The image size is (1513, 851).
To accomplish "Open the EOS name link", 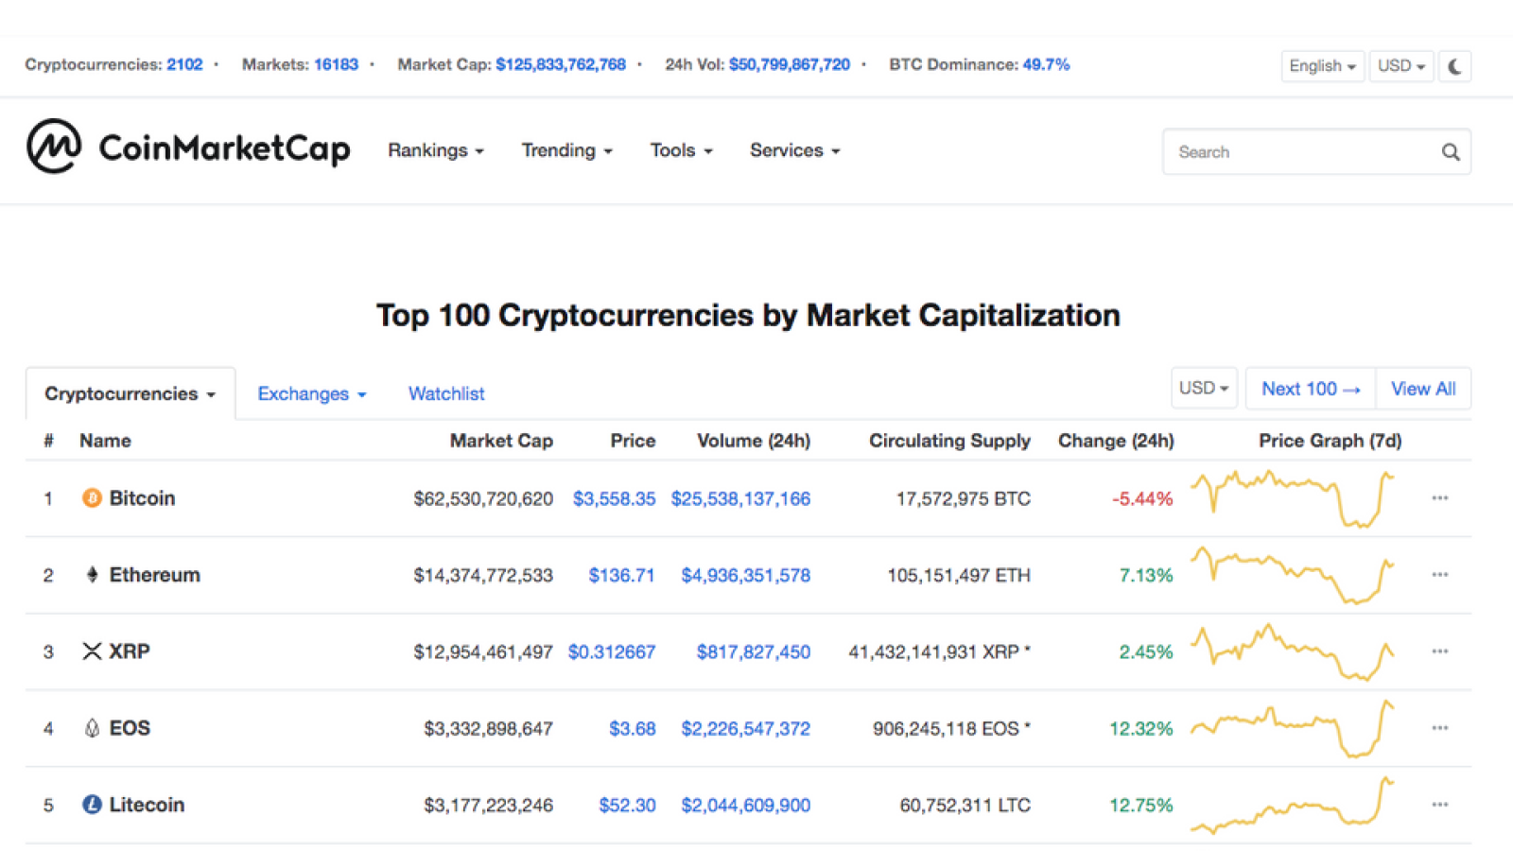I will (130, 728).
